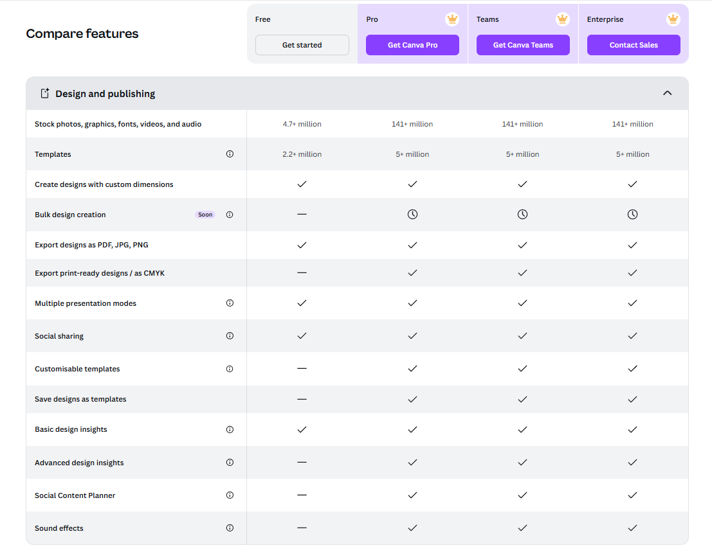Click the Social sharing row label
This screenshot has width=712, height=552.
coord(59,336)
